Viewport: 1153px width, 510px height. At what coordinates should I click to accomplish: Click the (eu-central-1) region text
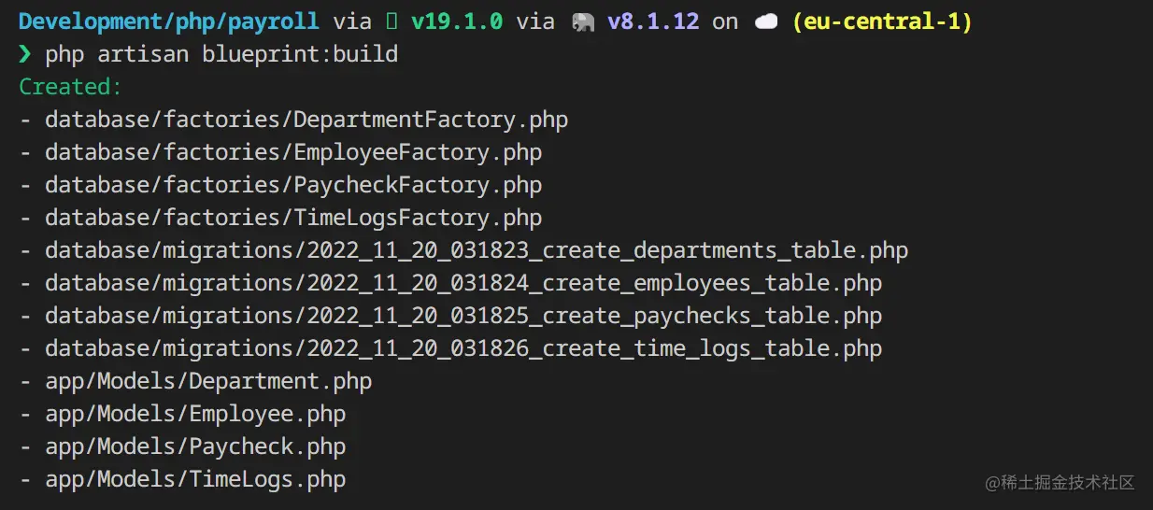click(882, 21)
